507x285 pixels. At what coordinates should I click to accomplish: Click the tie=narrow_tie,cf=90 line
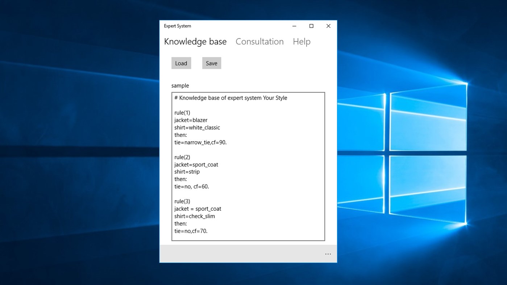pos(200,142)
